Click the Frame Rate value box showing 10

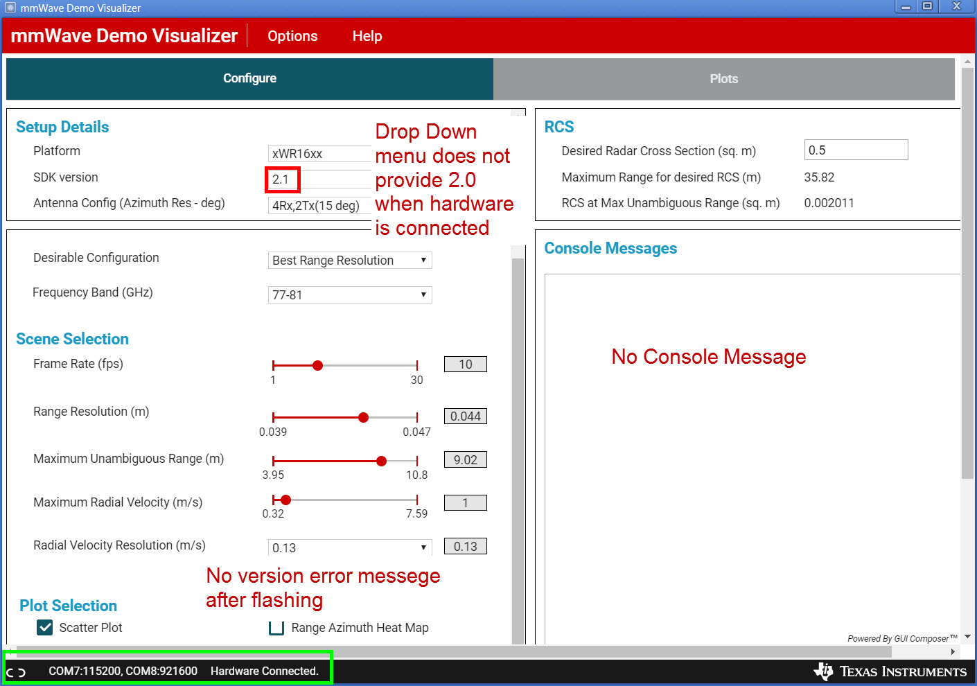(466, 364)
